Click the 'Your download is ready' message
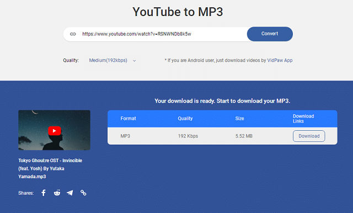The height and width of the screenshot is (213, 353). click(222, 101)
